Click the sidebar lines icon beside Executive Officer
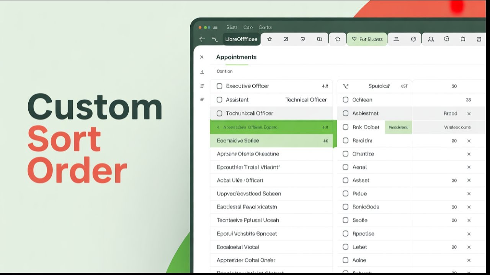 [202, 86]
